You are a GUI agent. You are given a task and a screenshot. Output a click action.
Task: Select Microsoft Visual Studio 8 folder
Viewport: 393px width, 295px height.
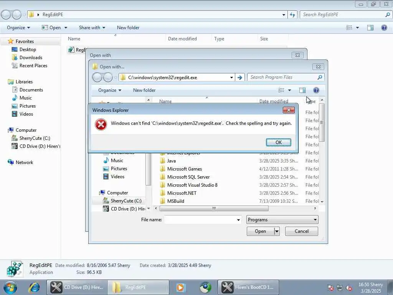point(192,185)
